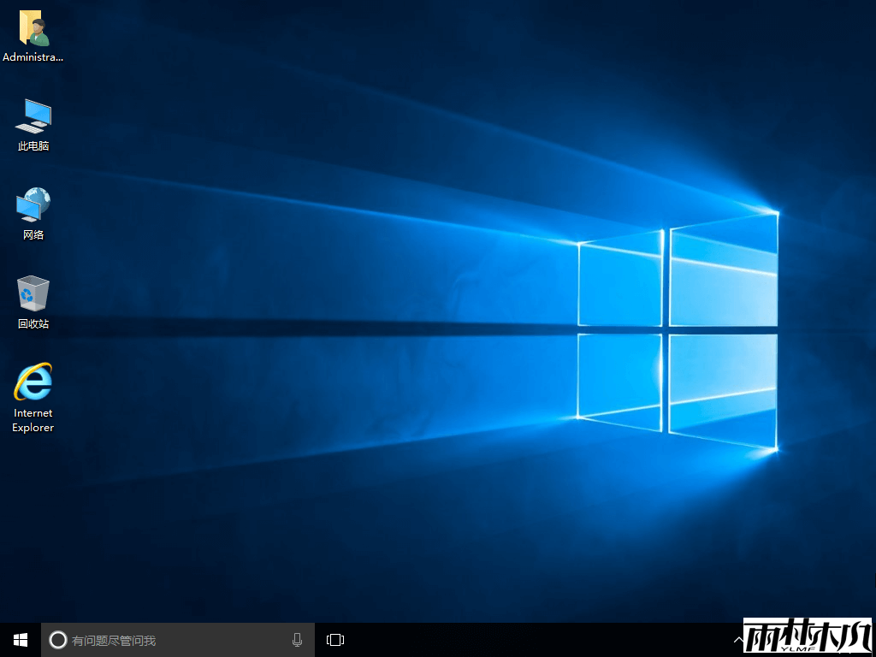
Task: Select the Internet Explorer desktop icon
Action: point(33,382)
